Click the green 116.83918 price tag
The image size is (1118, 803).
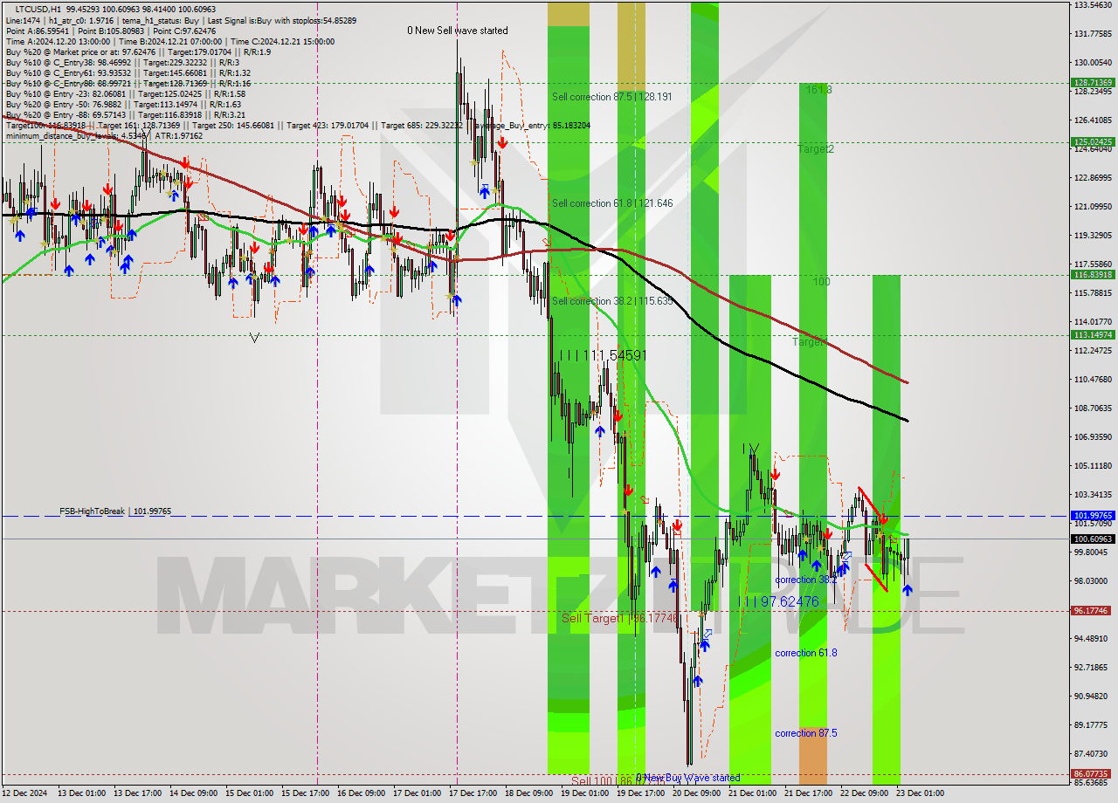click(1093, 274)
